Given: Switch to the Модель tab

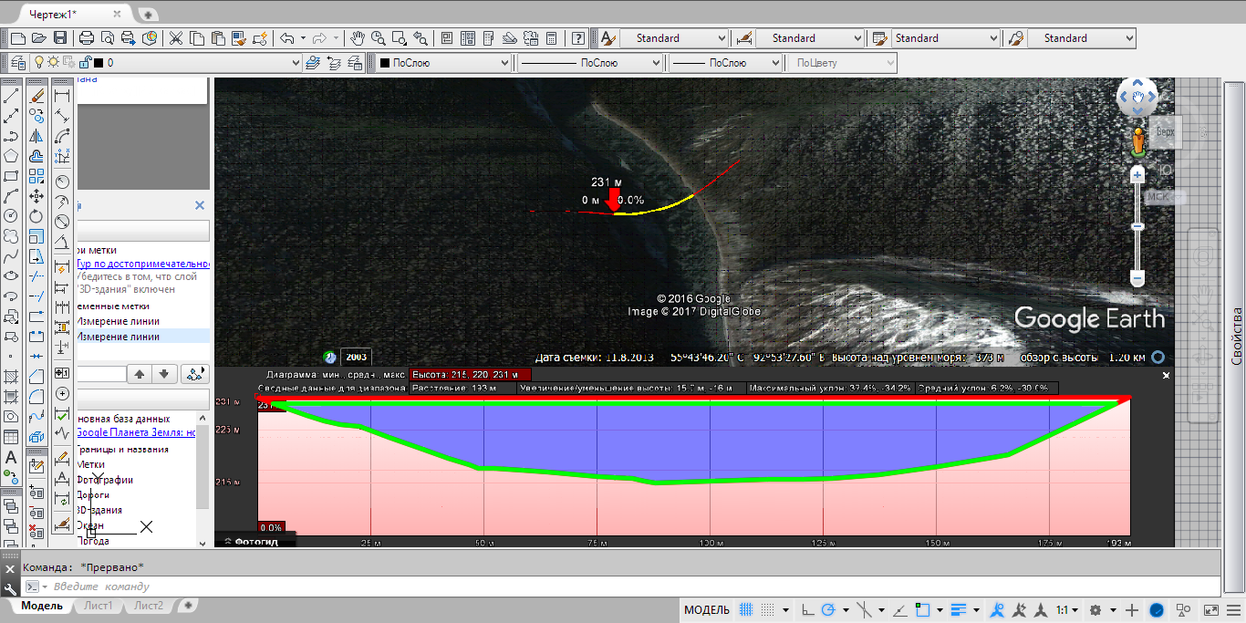Looking at the screenshot, I should pyautogui.click(x=42, y=606).
